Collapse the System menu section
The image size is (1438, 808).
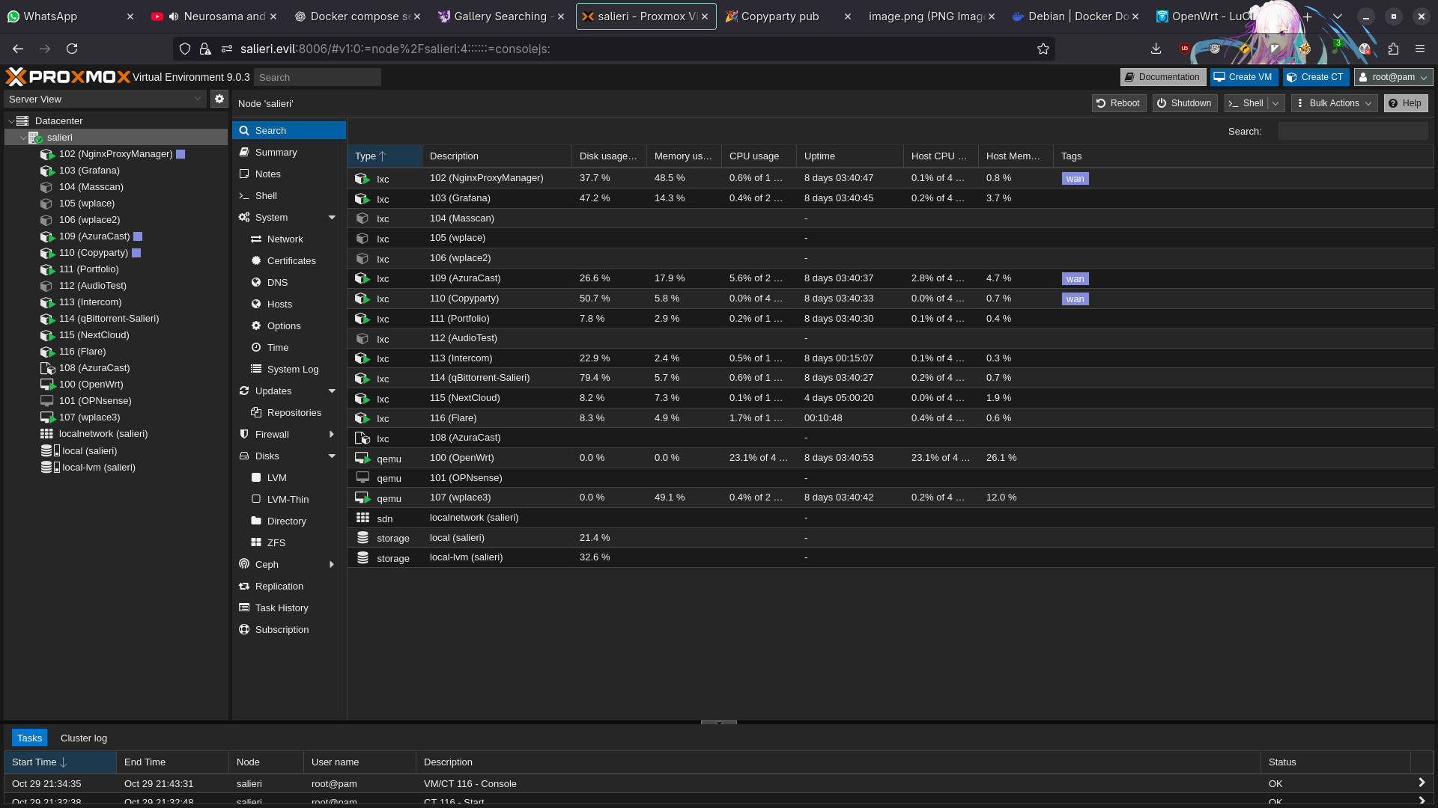(x=332, y=218)
